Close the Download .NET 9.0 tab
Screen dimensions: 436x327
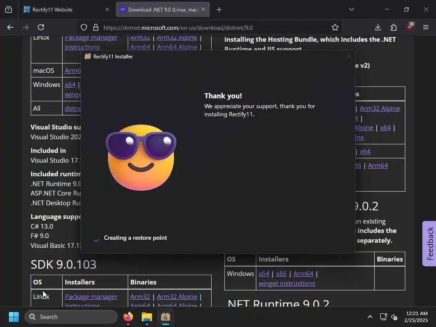pyautogui.click(x=203, y=9)
